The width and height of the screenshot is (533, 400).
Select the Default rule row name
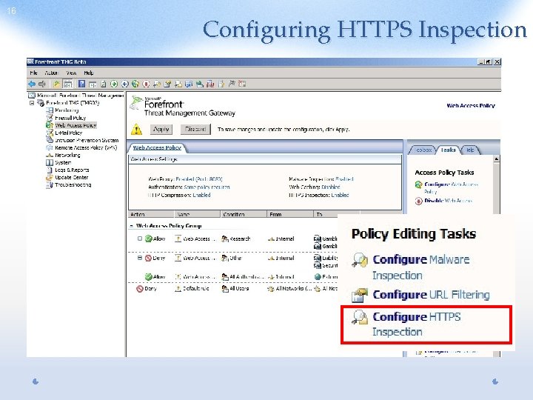click(x=195, y=289)
